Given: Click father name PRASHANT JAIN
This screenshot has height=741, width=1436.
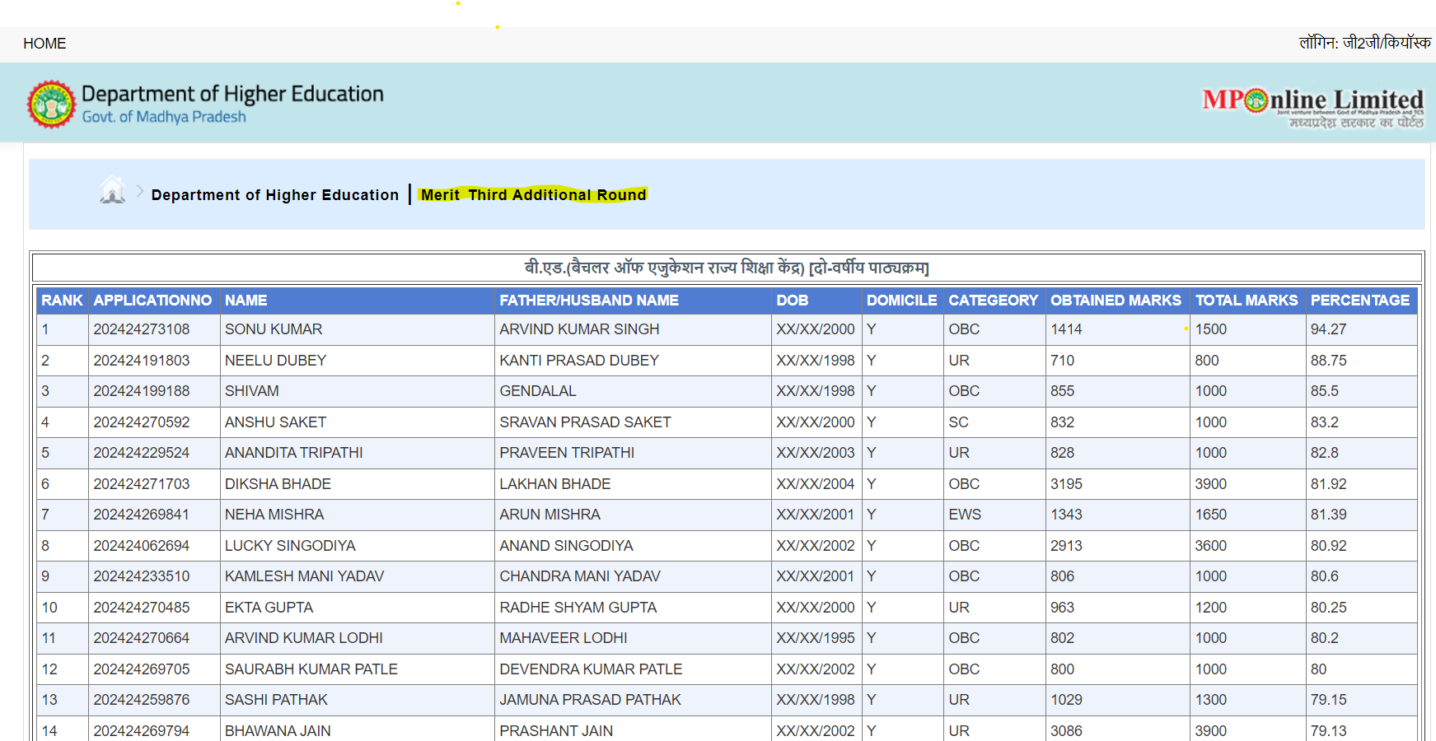Looking at the screenshot, I should (556, 731).
